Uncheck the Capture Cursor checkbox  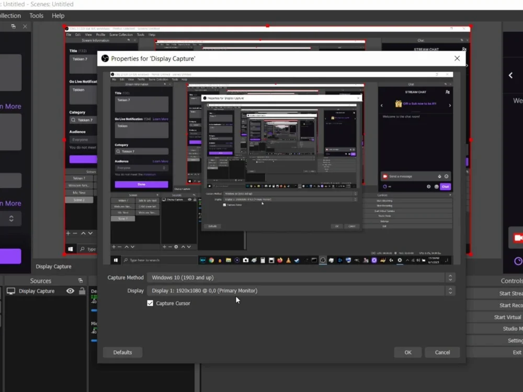tap(150, 303)
